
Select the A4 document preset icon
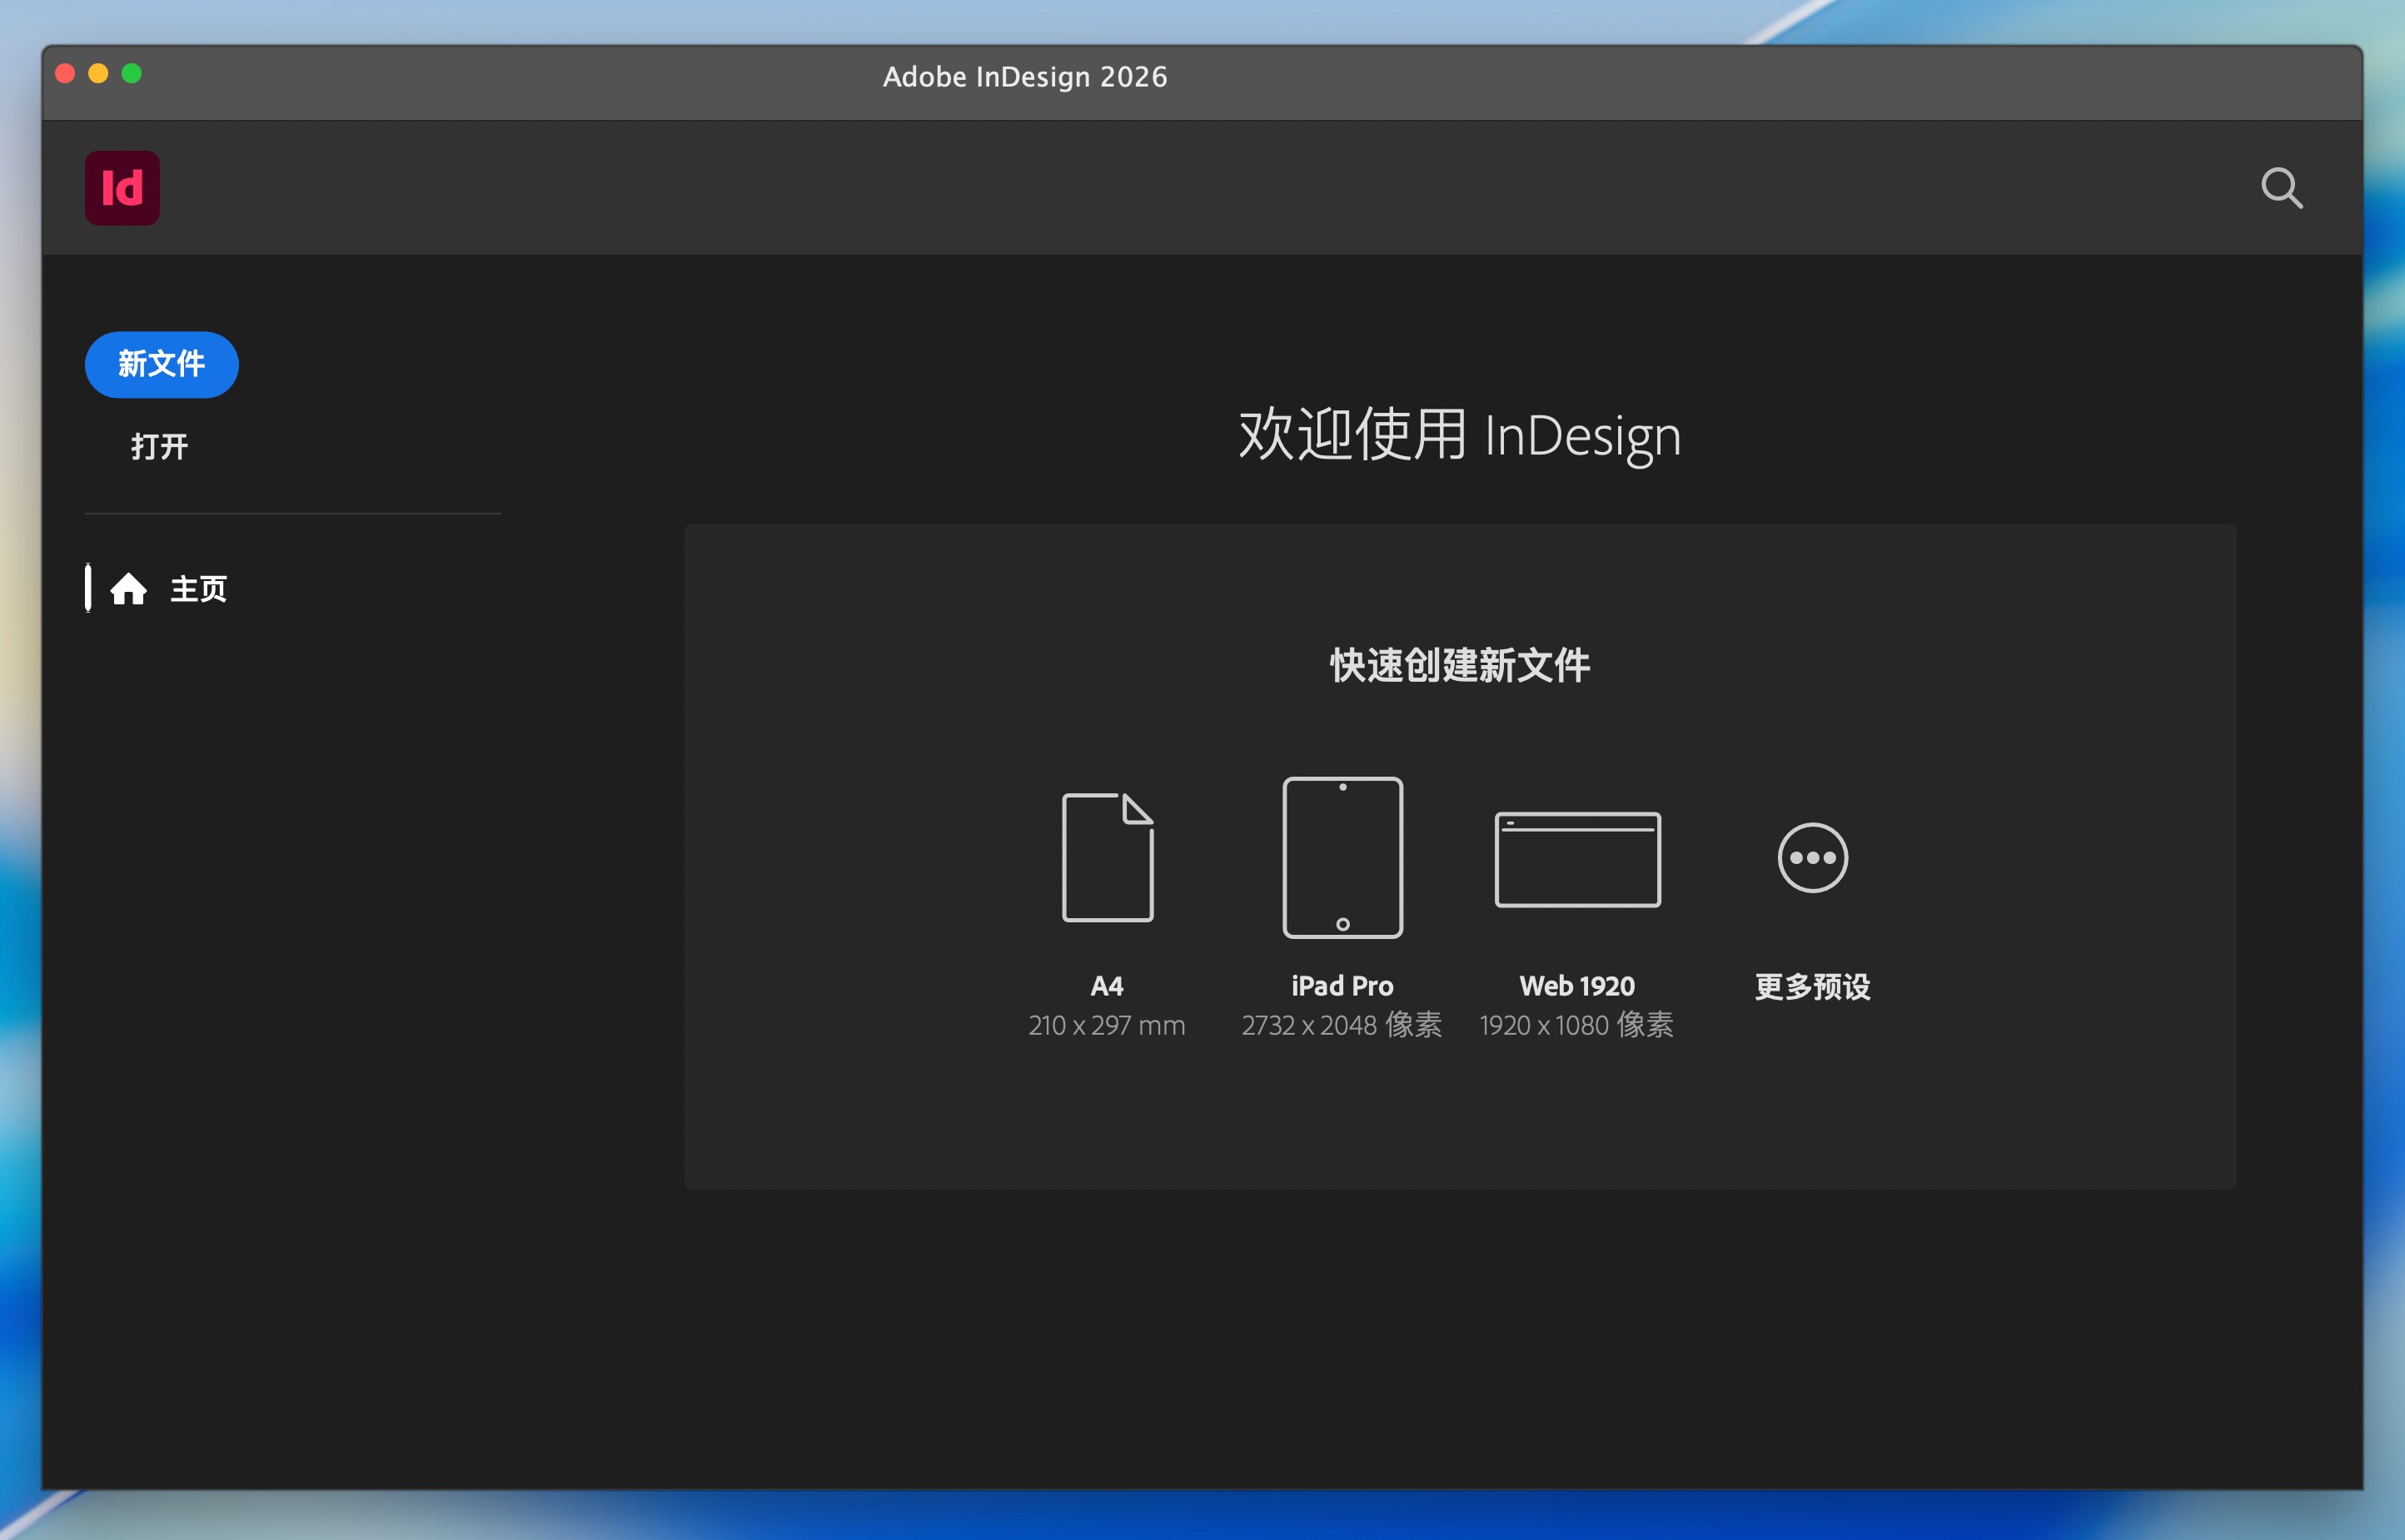[x=1107, y=857]
